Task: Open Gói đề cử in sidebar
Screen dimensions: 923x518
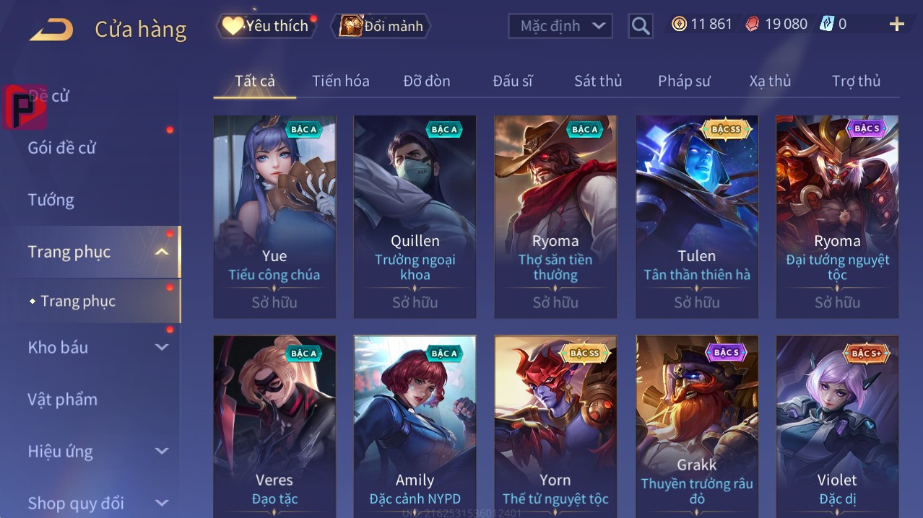Action: point(62,148)
